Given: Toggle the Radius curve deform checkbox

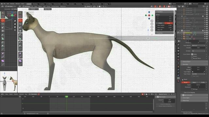Looking at the screenshot, I should (x=192, y=54).
